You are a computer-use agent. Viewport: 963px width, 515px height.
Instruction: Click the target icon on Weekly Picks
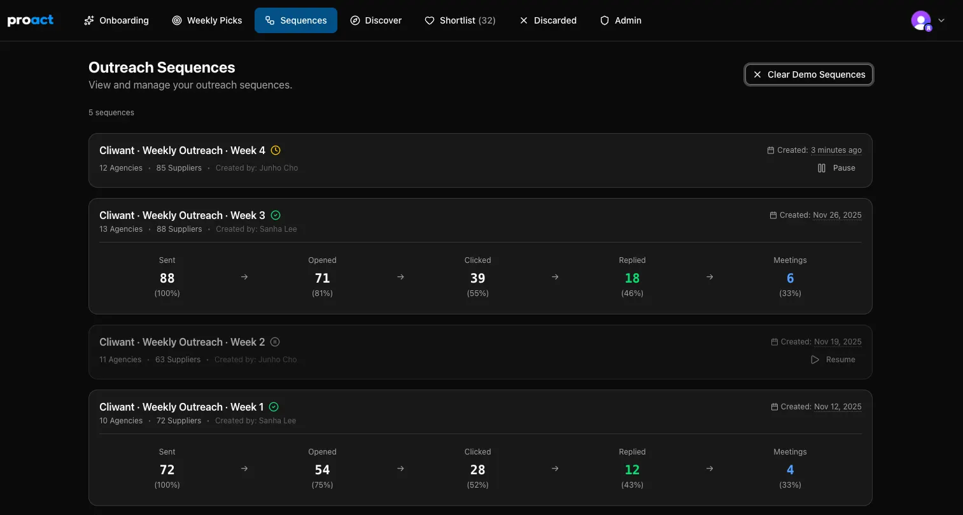[x=176, y=20]
